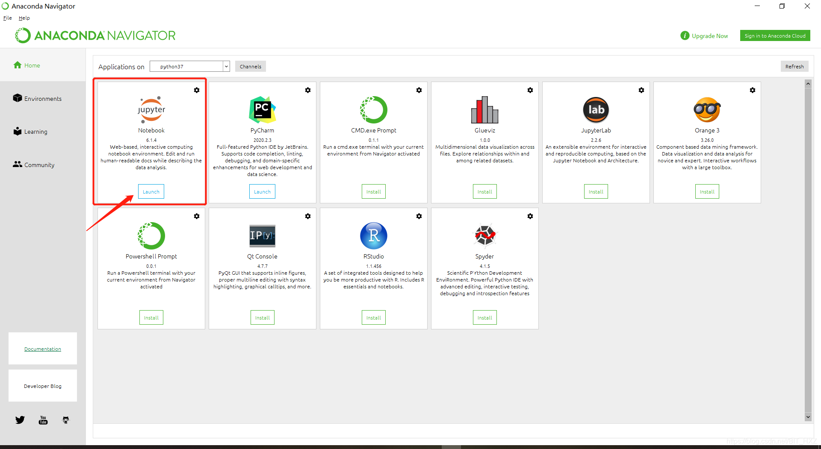Open settings gear on JupyterLab card

(x=641, y=90)
